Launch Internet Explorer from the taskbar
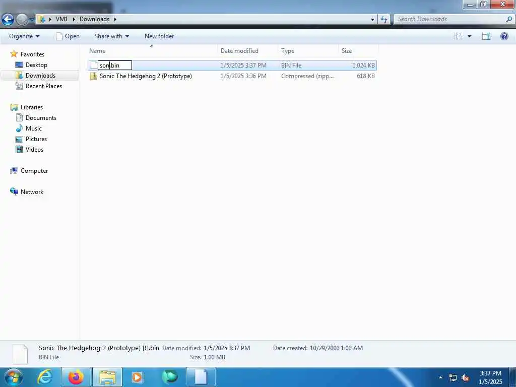Screen dimensions: 516x387 pyautogui.click(x=45, y=377)
